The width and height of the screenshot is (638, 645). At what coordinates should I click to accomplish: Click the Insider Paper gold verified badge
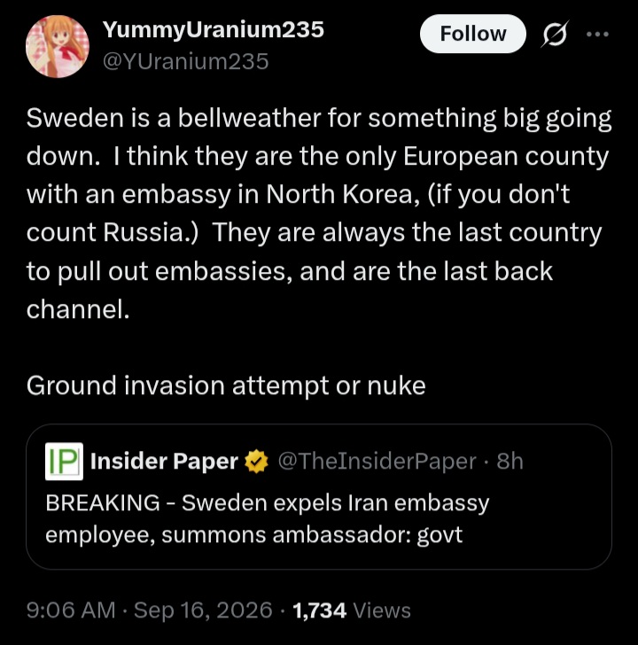tap(256, 462)
